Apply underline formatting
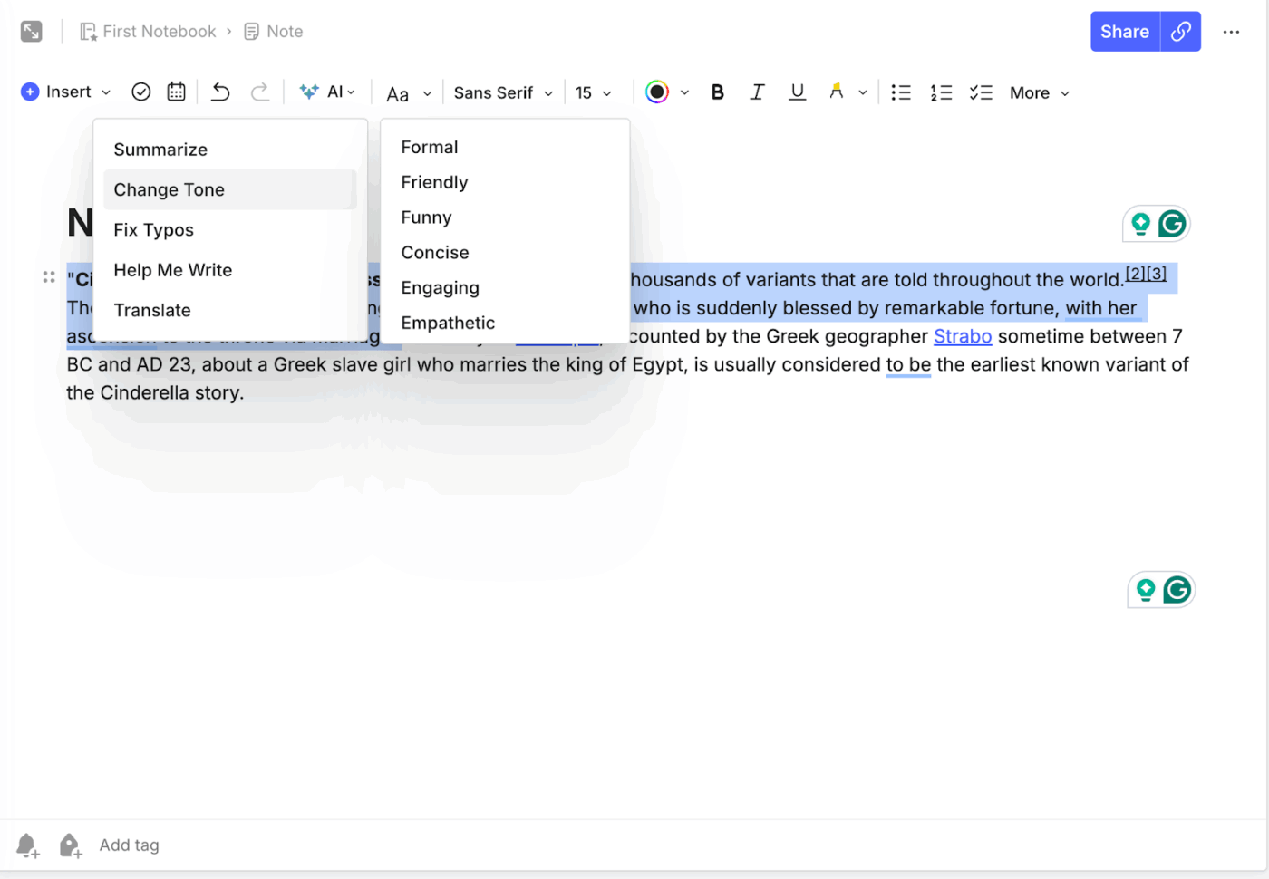Image resolution: width=1269 pixels, height=879 pixels. tap(797, 92)
